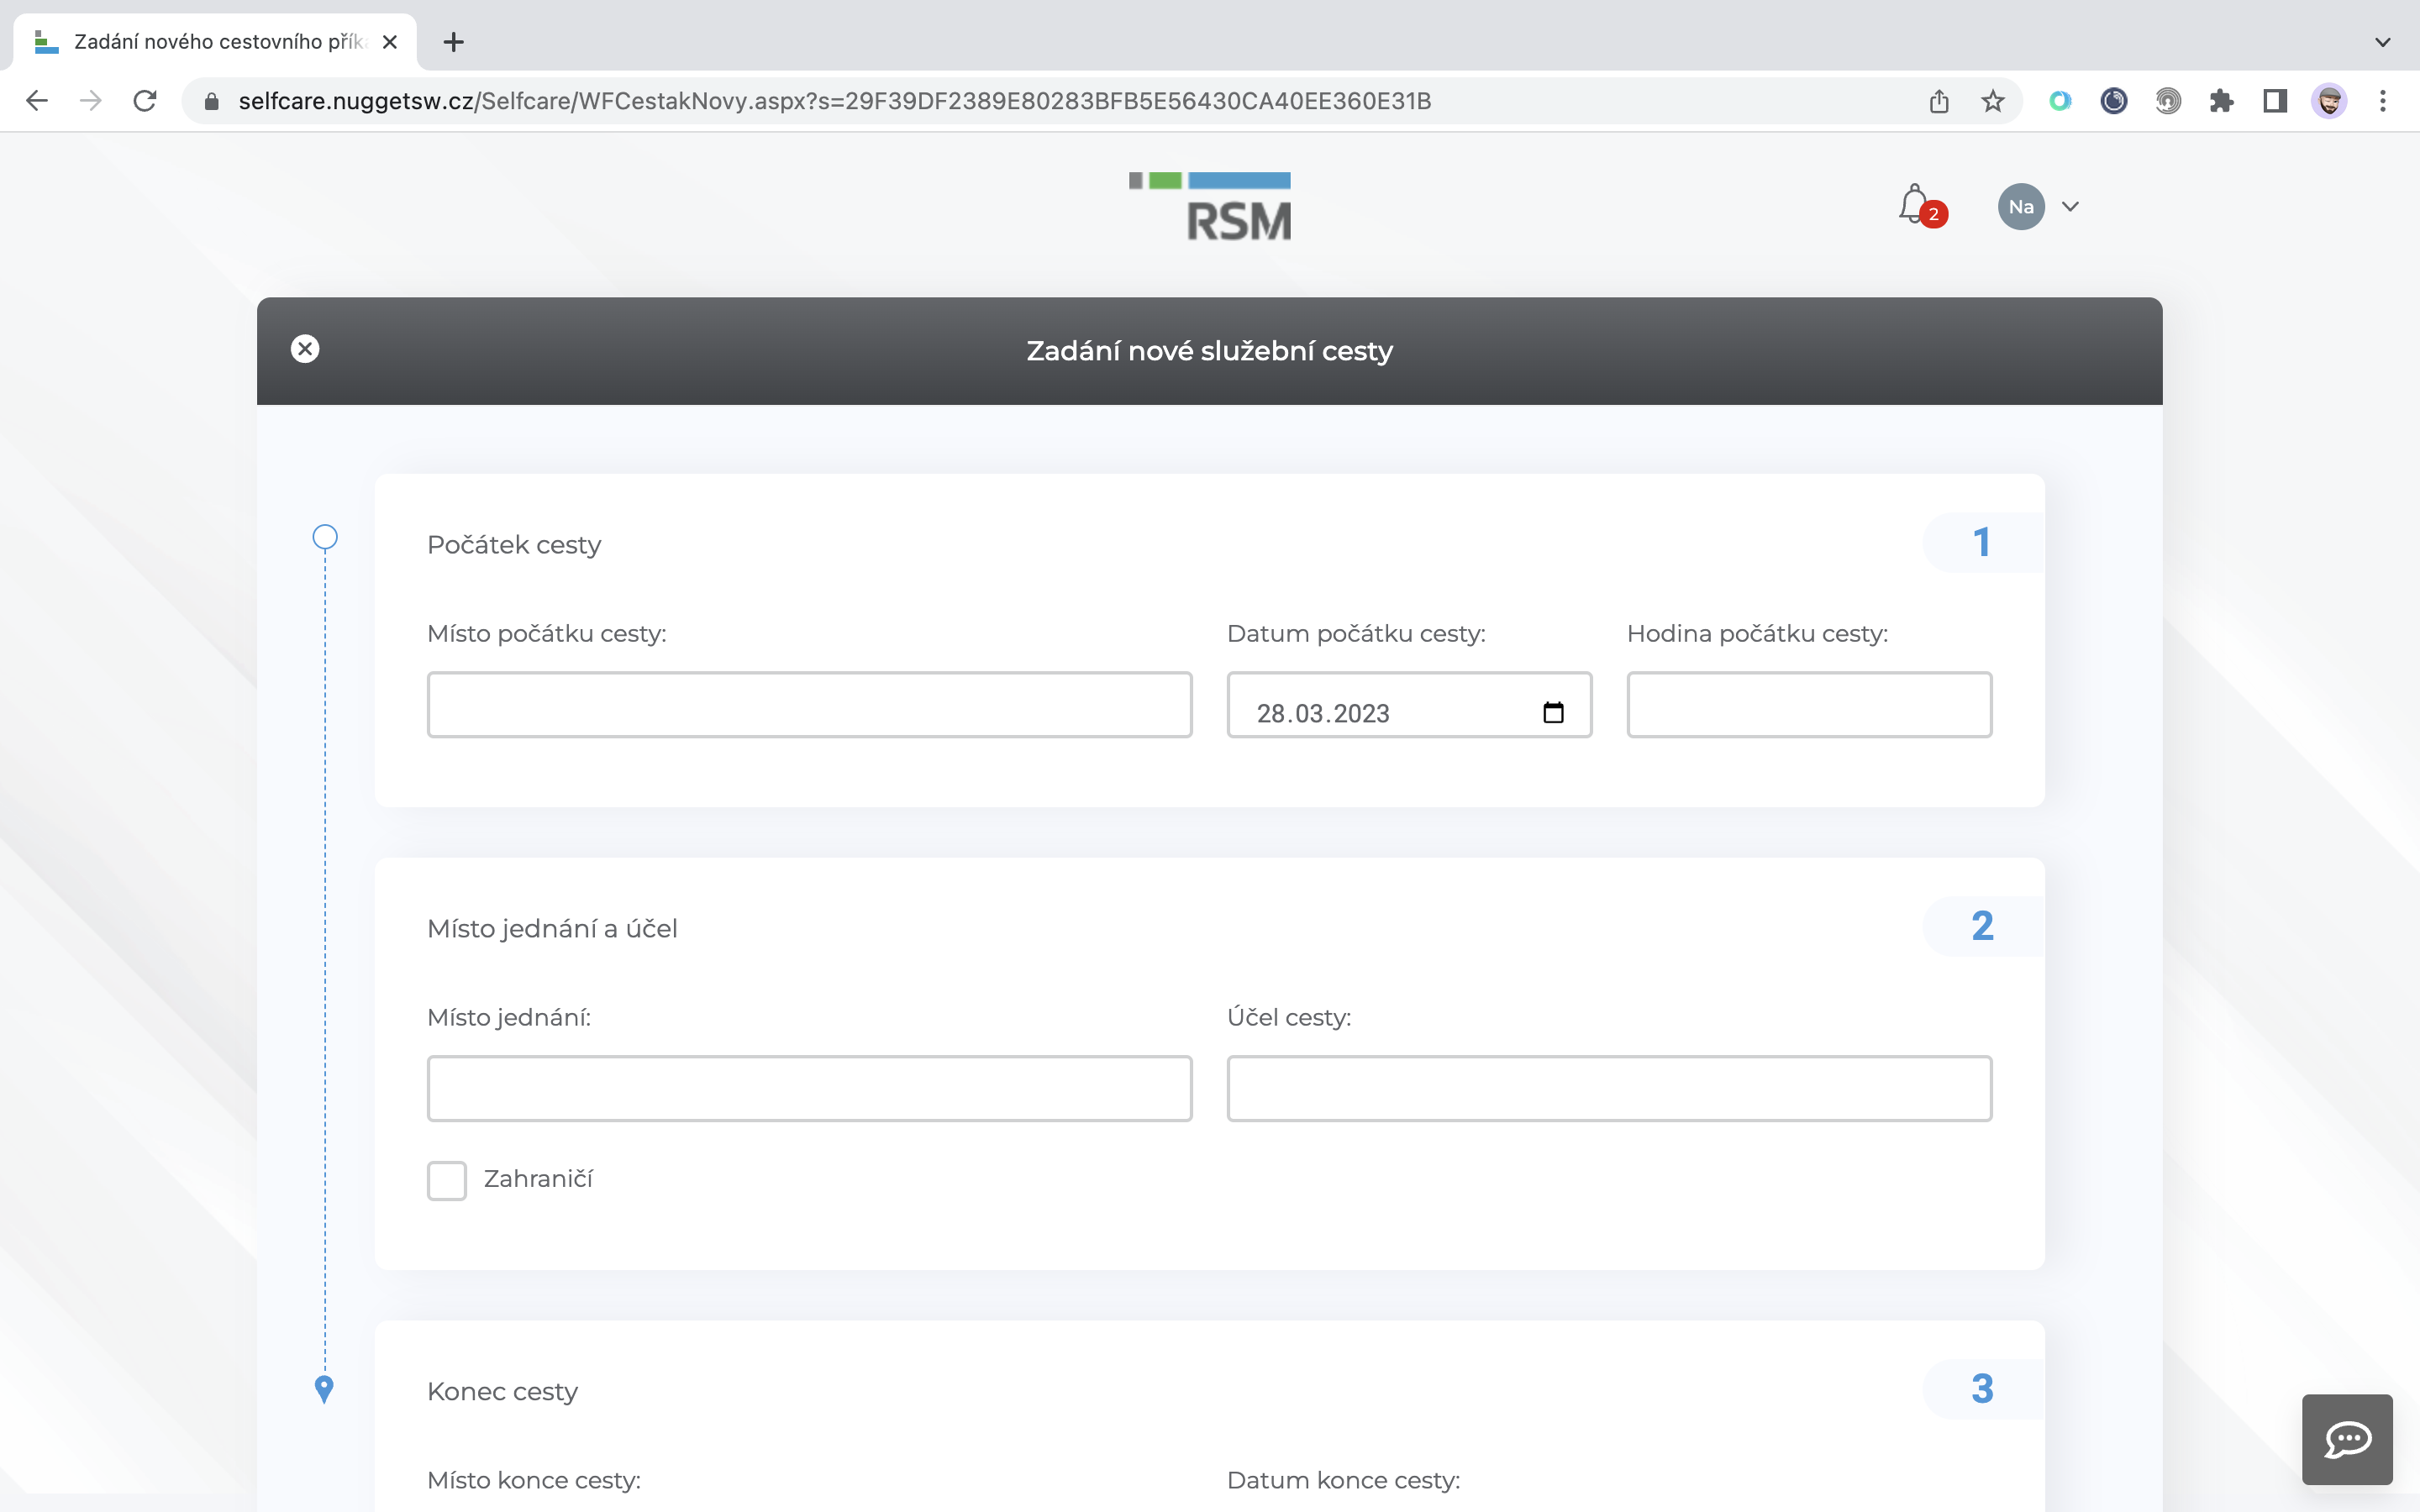This screenshot has height=1512, width=2420.
Task: Click the Datum počátku cesty date field
Action: click(1409, 705)
